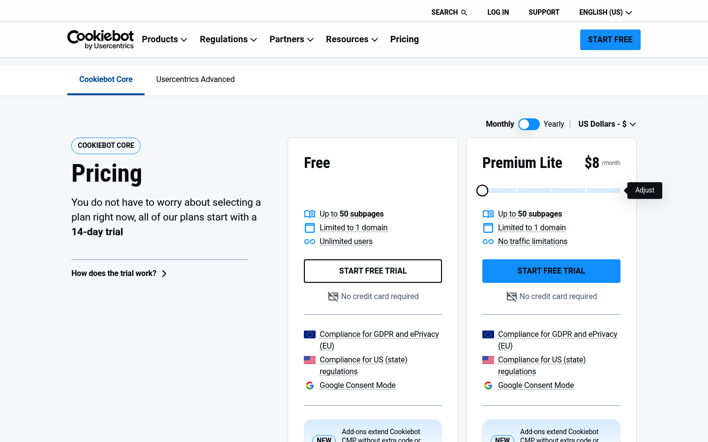The image size is (708, 442).
Task: Click the Cookiebot by Usercentrics logo
Action: [100, 39]
